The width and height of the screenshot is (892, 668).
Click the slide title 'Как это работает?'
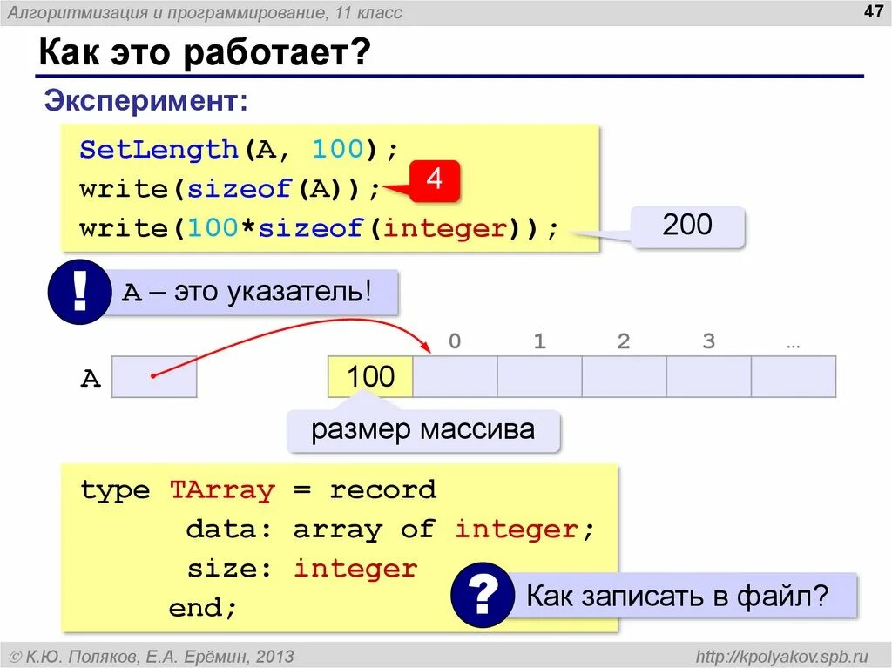coord(205,52)
